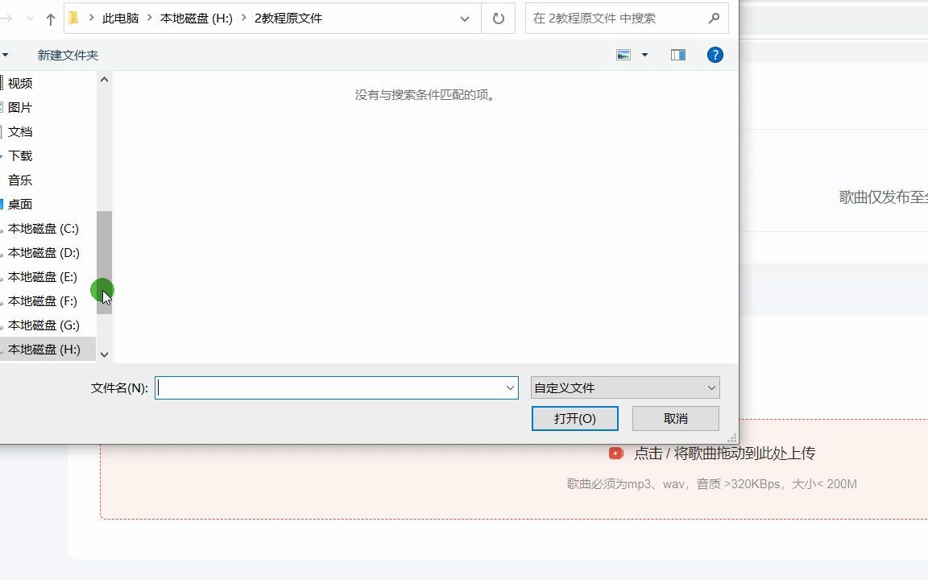
Task: Select 桌面 in the navigation pane
Action: point(21,204)
